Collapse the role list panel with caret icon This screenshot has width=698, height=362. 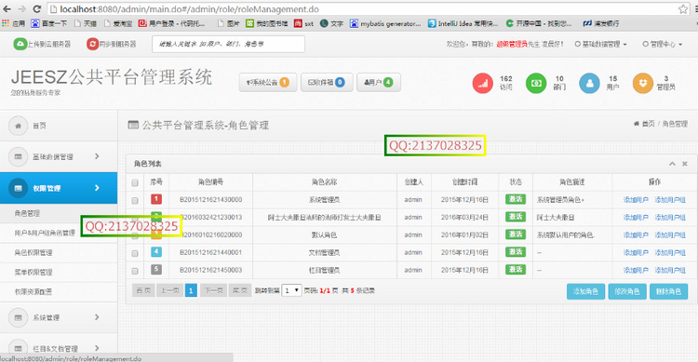[x=672, y=164]
